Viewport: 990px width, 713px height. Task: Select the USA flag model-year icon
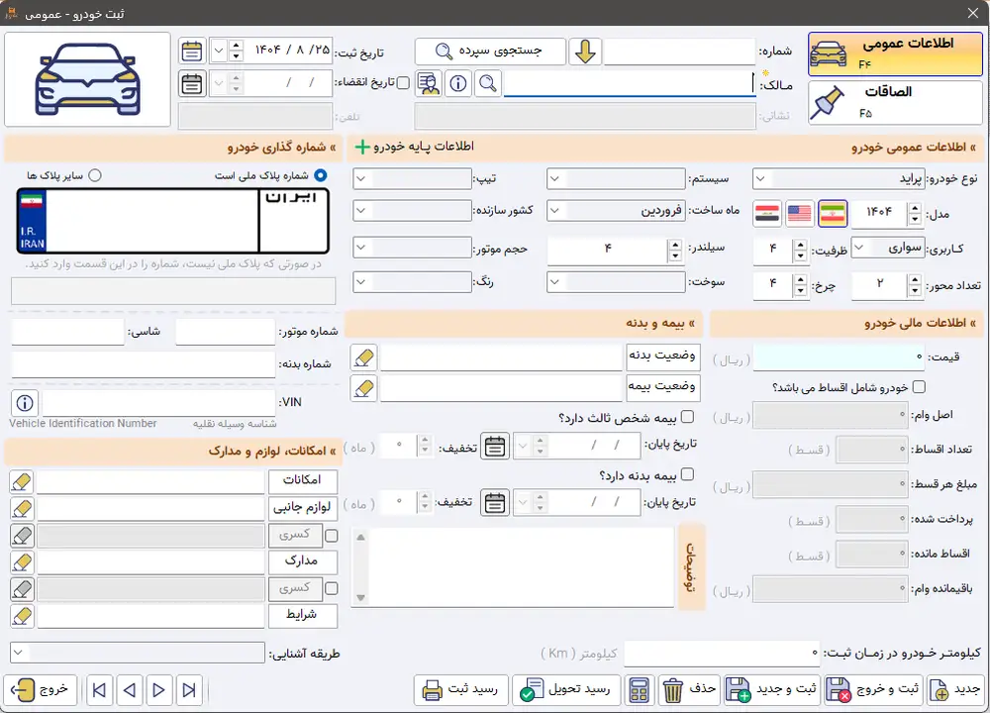point(799,213)
